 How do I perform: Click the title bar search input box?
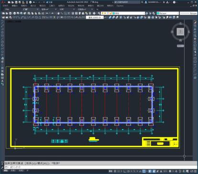[x=127, y=2]
